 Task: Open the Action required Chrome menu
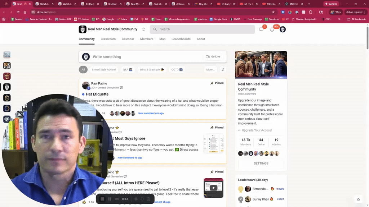[356, 12]
